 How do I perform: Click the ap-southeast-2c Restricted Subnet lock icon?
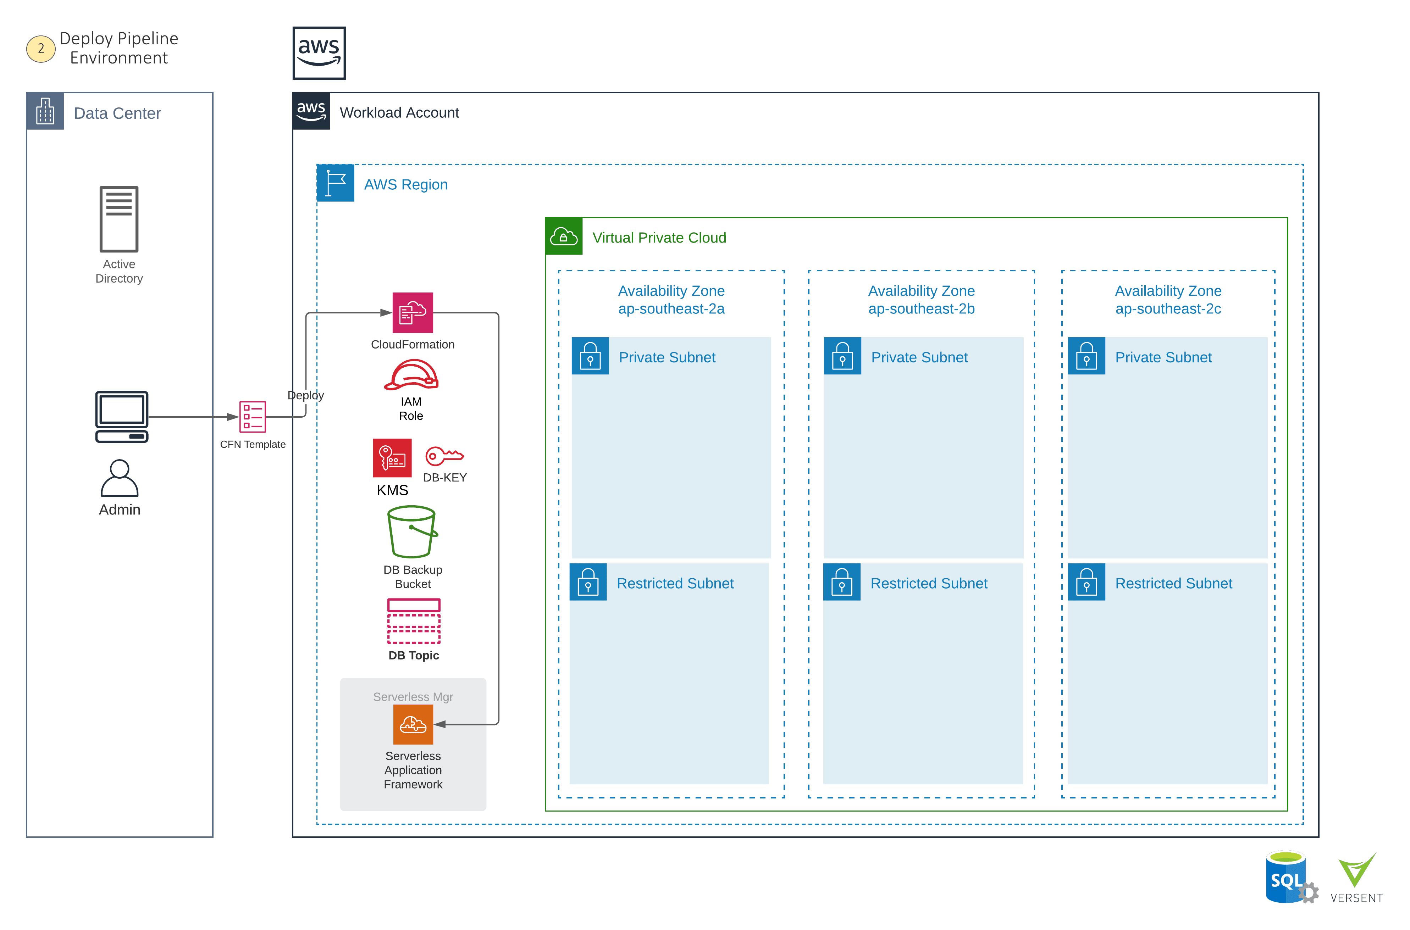1086,582
